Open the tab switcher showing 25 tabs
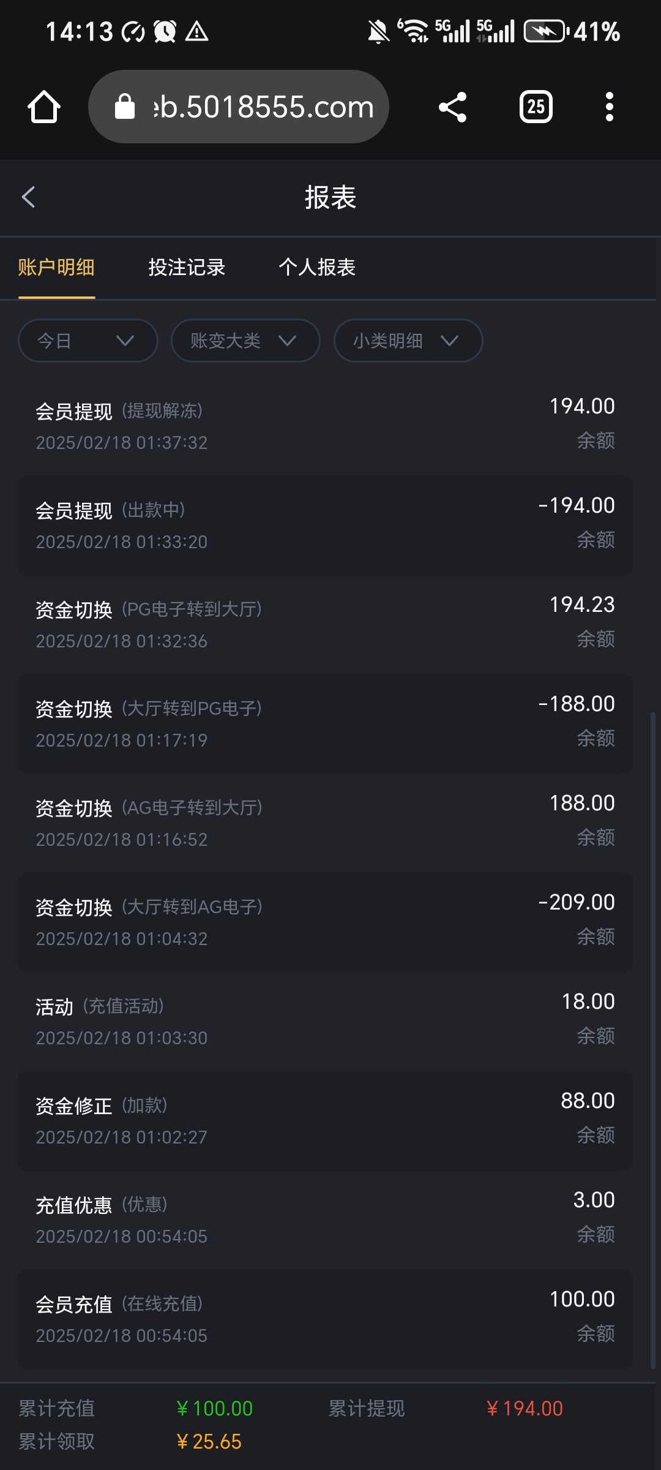Image resolution: width=661 pixels, height=1470 pixels. click(x=536, y=107)
